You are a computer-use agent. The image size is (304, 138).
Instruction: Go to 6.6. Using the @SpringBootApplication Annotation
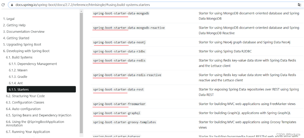point(35,123)
